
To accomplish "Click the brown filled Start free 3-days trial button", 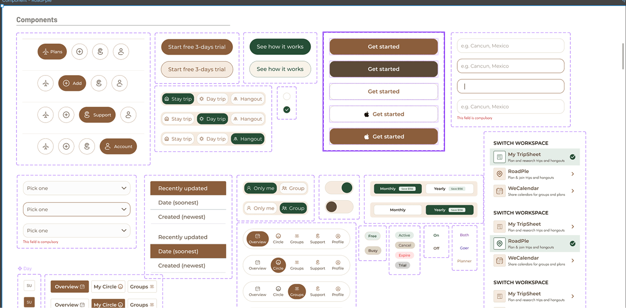I will point(197,47).
